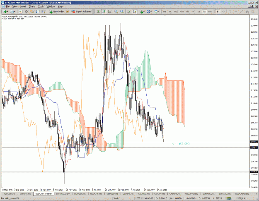Expand the Templates dropdown arrow
Viewport: 259px width, 201px height.
pos(158,12)
